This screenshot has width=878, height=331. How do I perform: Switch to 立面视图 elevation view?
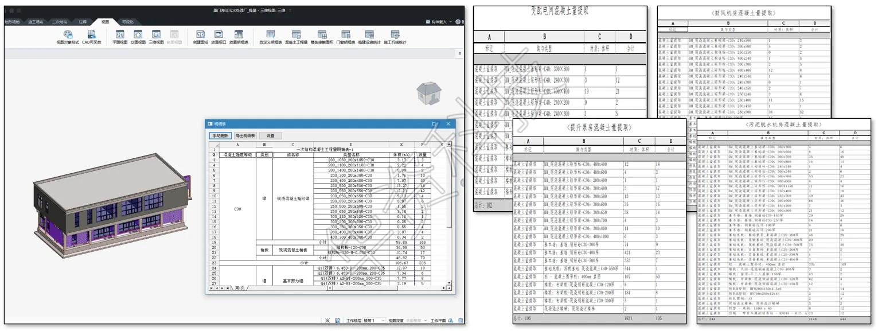138,38
